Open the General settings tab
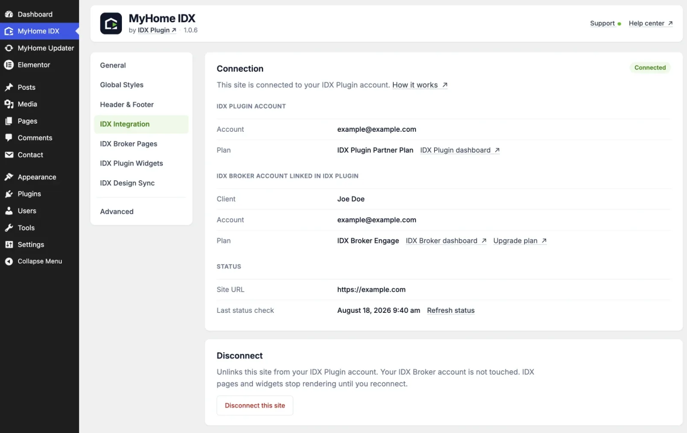The image size is (687, 433). 141,65
